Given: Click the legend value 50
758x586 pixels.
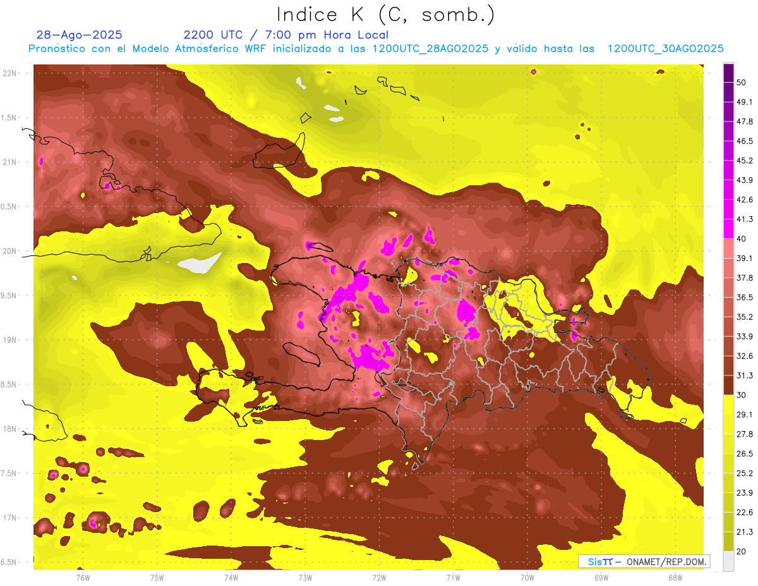Looking at the screenshot, I should 742,82.
